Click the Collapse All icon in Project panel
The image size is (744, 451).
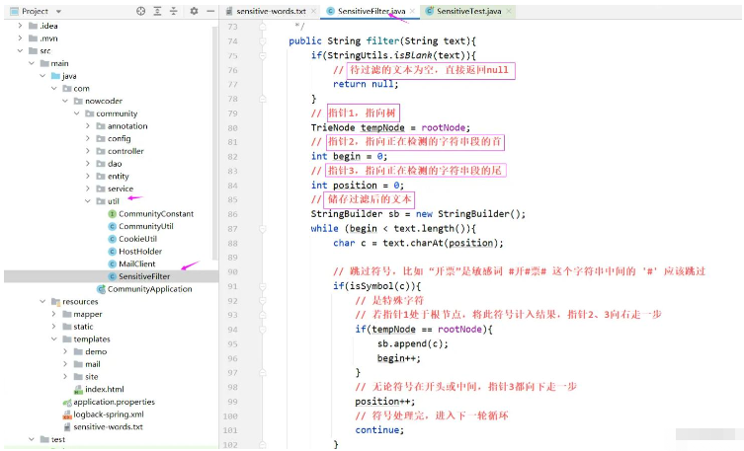[173, 11]
